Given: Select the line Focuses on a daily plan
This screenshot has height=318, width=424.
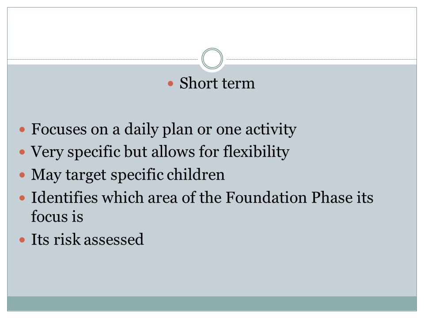Looking at the screenshot, I should click(164, 129).
